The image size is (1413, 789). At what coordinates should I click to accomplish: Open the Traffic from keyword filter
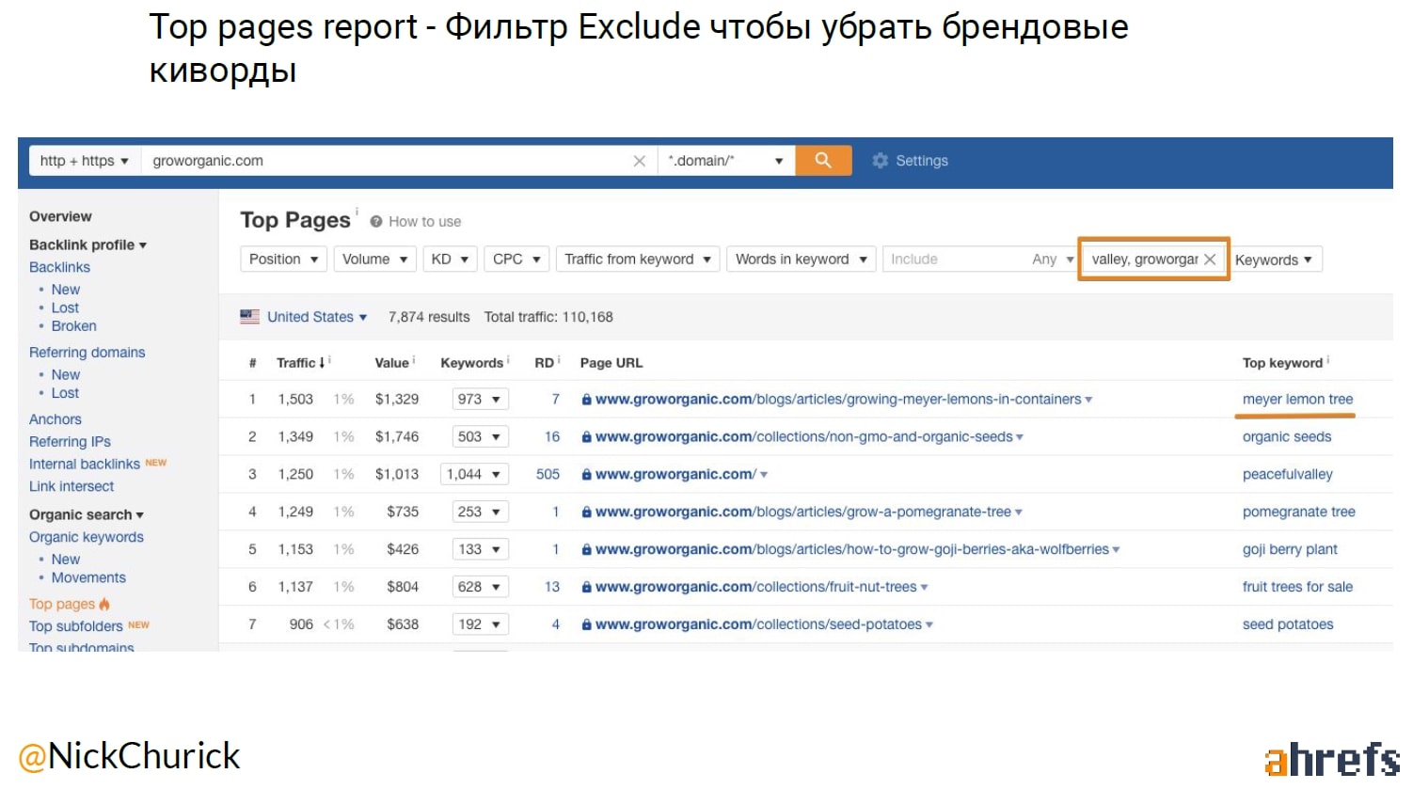[x=637, y=260]
